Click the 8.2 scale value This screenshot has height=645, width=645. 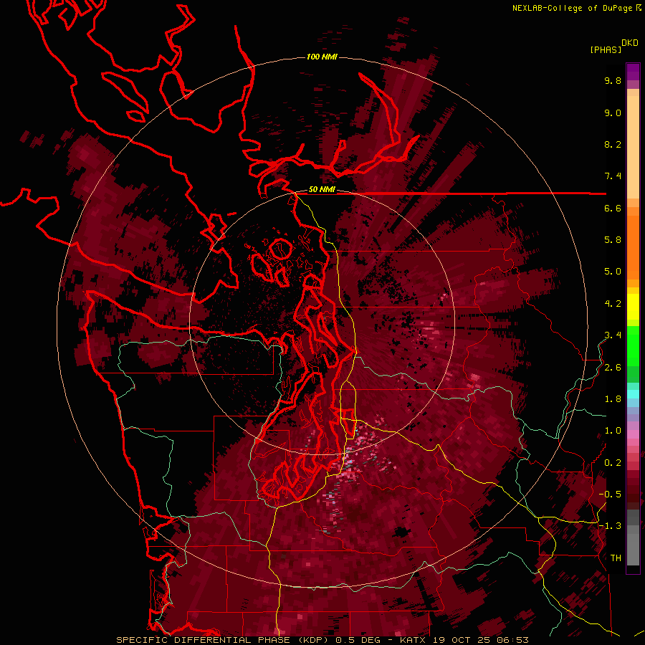(613, 144)
